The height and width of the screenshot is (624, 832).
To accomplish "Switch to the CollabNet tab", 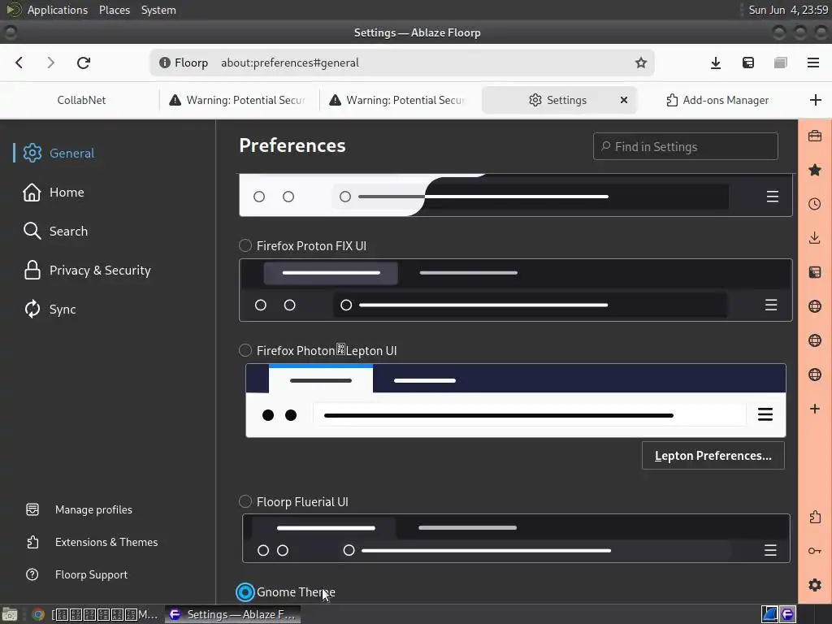I will point(81,100).
